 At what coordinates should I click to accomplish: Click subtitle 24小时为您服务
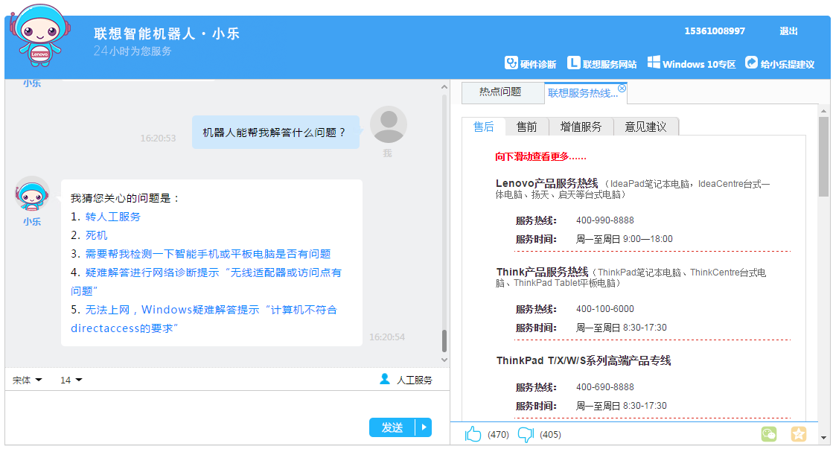click(133, 51)
